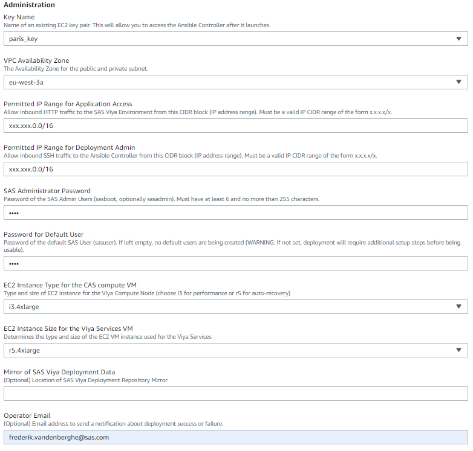Viewport: 473px width, 451px height.
Task: Click the Operator Email input field
Action: pyautogui.click(x=236, y=437)
